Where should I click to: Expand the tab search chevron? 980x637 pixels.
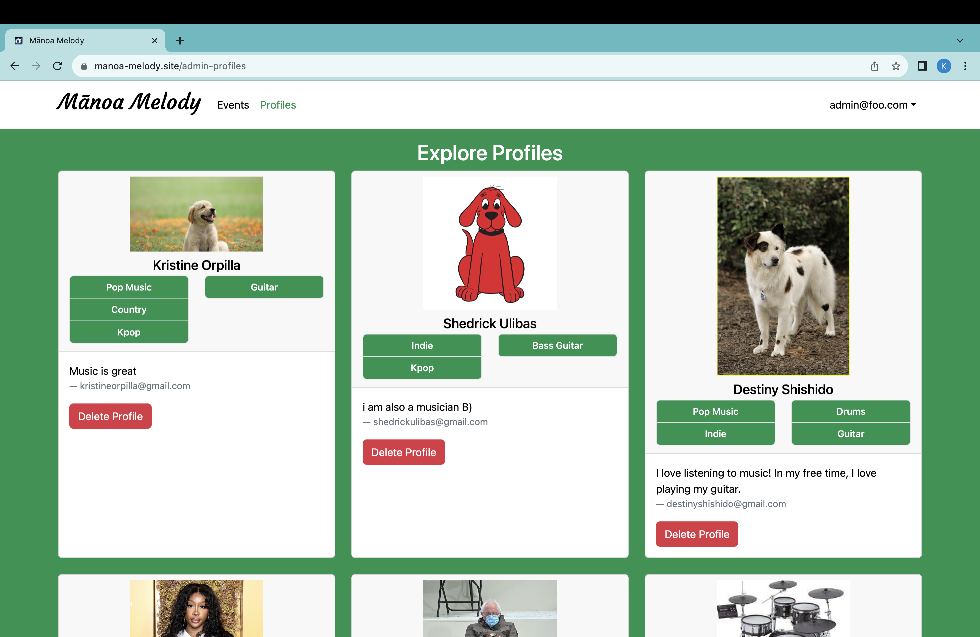pyautogui.click(x=960, y=40)
